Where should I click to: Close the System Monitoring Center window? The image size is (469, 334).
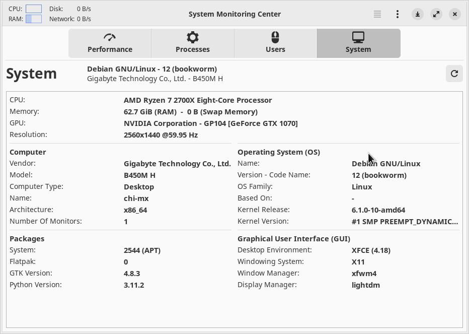(455, 14)
